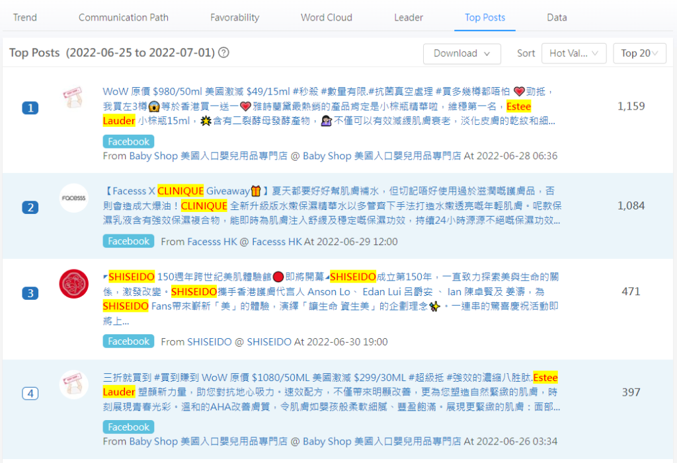
Task: Click the help question-mark icon beside Top Posts
Action: (223, 53)
